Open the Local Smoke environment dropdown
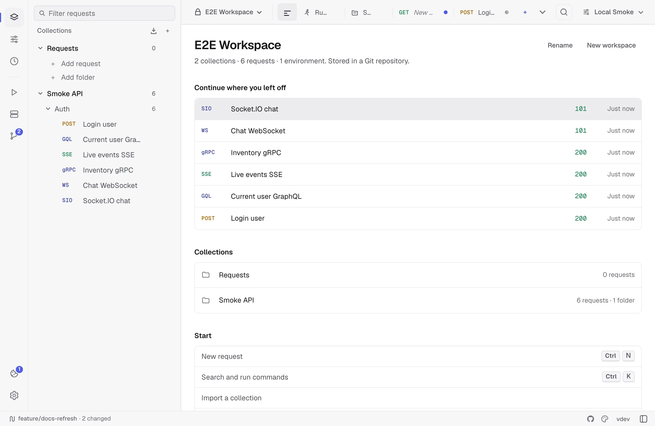 tap(613, 12)
